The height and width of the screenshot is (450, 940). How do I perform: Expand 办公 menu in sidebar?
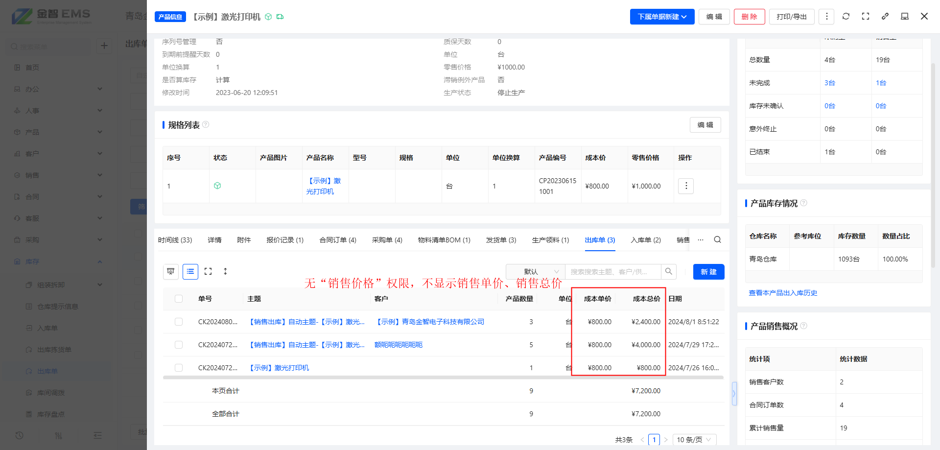point(58,89)
